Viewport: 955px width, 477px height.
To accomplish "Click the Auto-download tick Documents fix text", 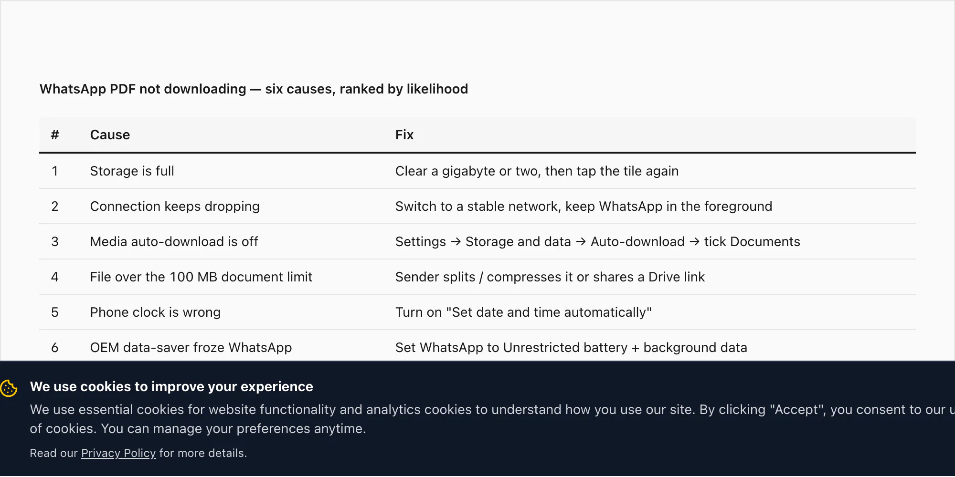I will tap(598, 242).
